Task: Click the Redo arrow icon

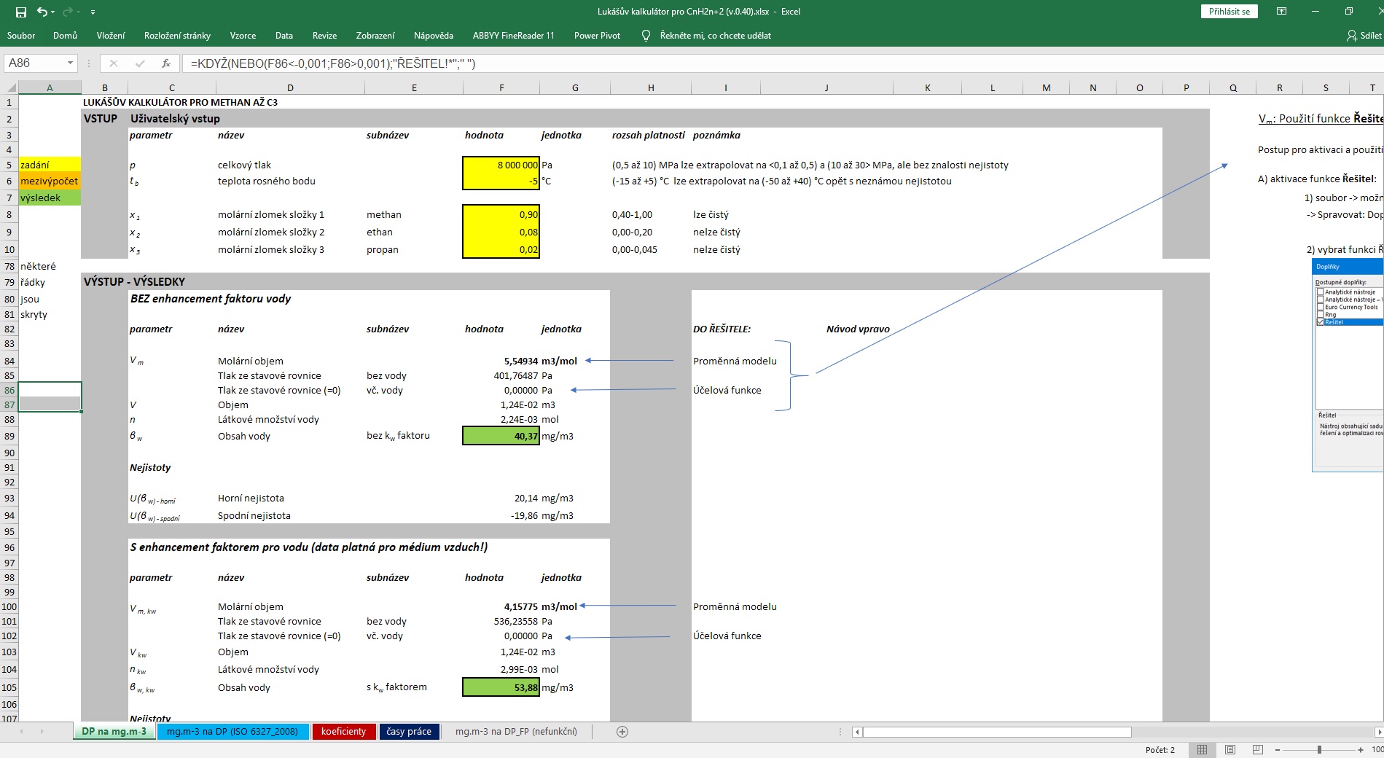Action: [x=68, y=12]
